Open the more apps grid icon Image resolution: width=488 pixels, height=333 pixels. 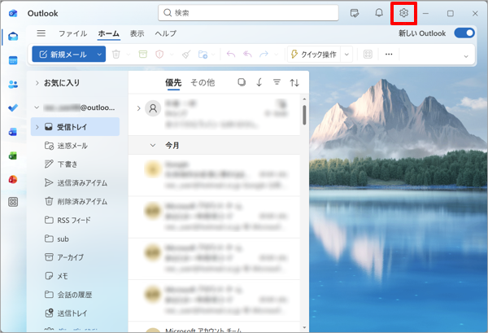(x=13, y=202)
